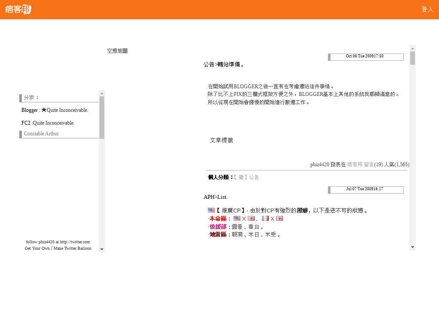Open the 登入 login link
This screenshot has height=329, width=439.
[427, 9]
